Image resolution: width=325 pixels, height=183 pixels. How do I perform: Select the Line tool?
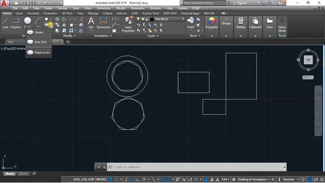(x=6, y=23)
